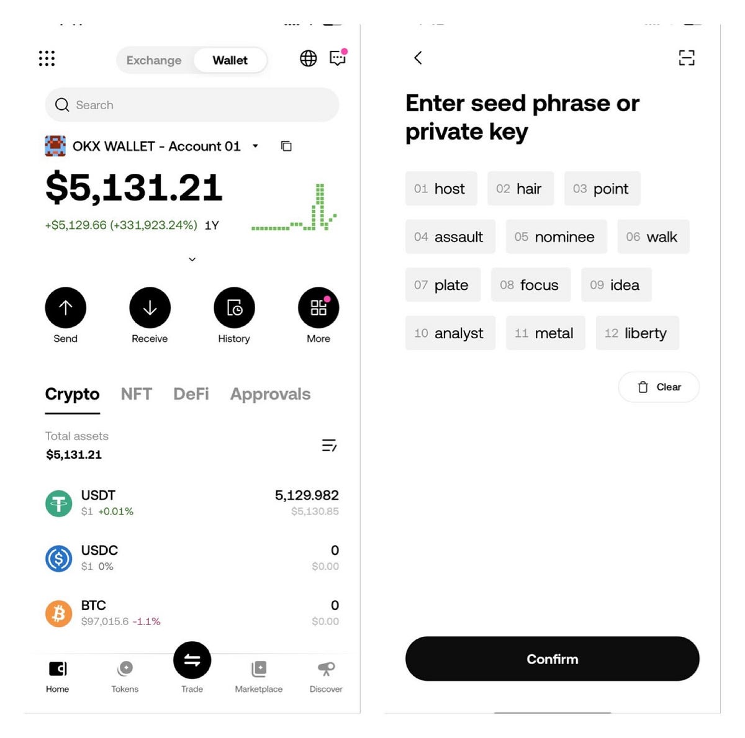Open the QR scanner icon
Screen dimensions: 745x738
(x=687, y=58)
